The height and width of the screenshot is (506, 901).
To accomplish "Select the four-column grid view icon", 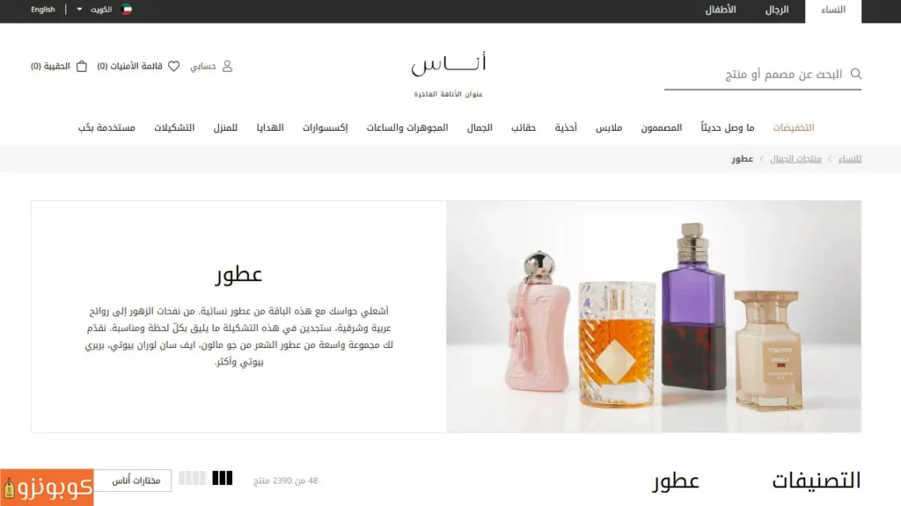I will click(192, 478).
